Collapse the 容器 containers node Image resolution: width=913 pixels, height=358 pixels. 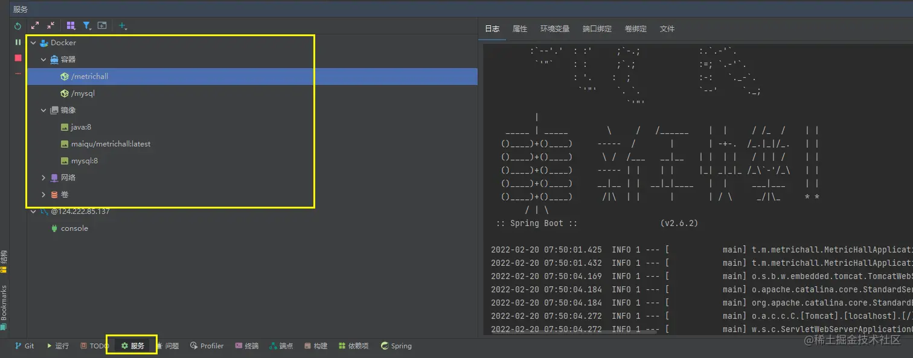point(43,60)
